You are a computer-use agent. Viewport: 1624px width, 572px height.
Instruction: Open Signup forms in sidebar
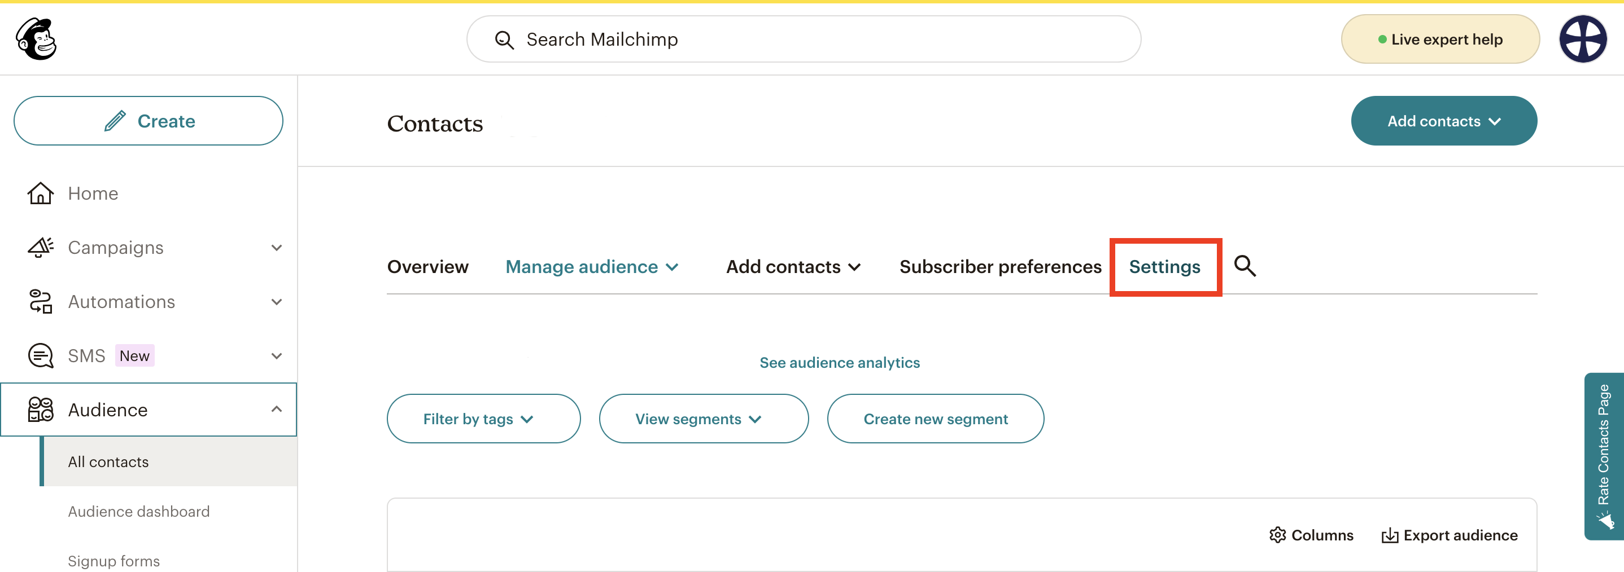[x=114, y=561]
